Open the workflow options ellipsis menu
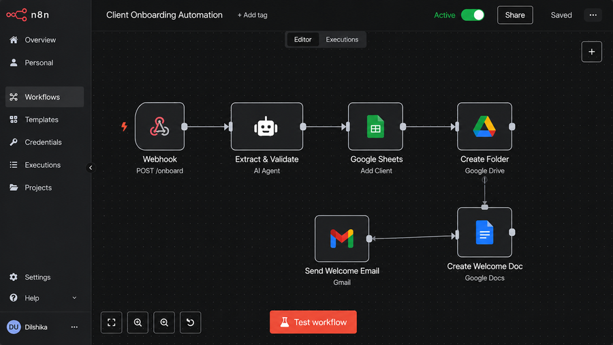The width and height of the screenshot is (613, 345). [x=593, y=15]
